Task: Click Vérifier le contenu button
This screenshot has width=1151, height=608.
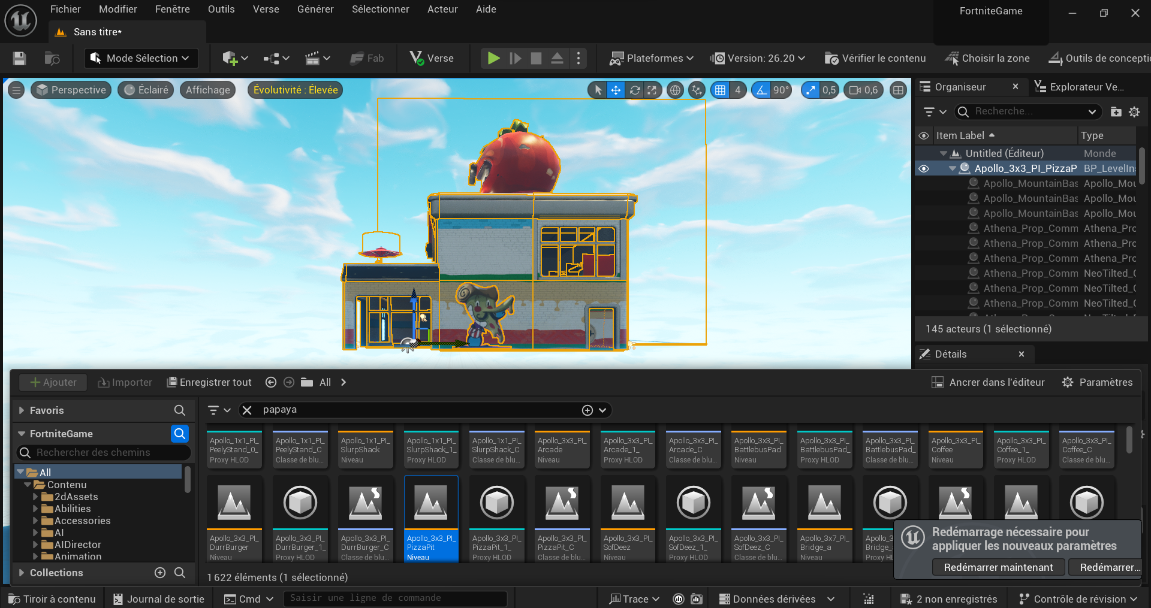Action: tap(875, 58)
